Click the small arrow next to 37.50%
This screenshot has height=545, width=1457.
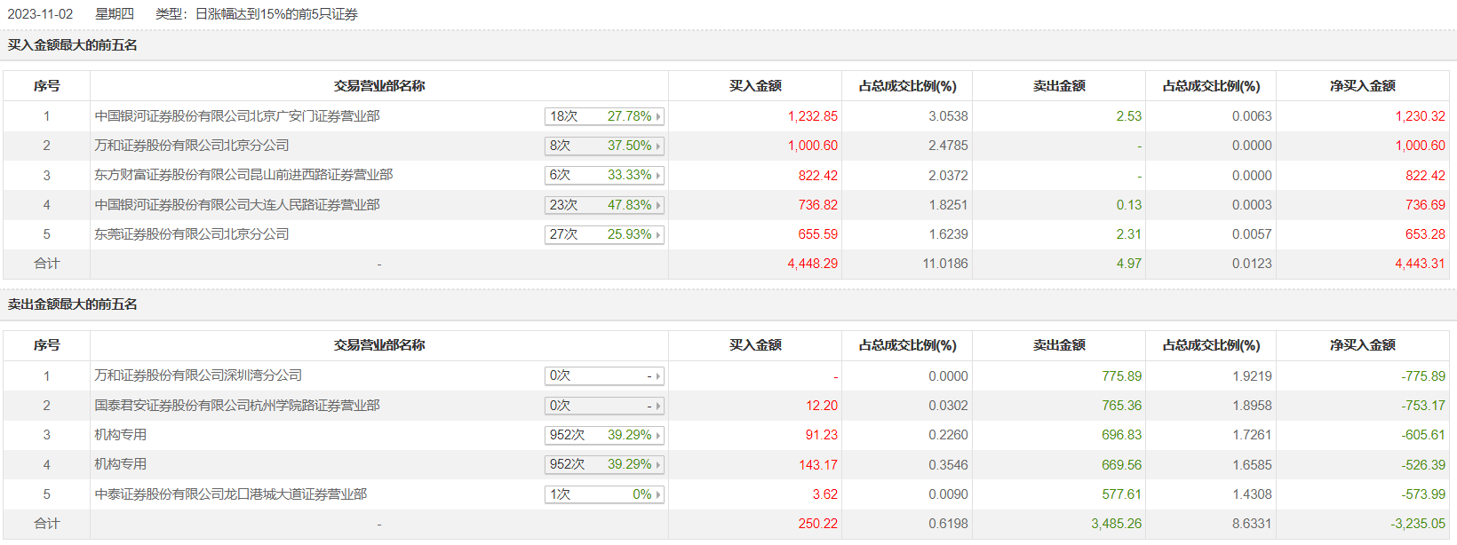pos(658,146)
